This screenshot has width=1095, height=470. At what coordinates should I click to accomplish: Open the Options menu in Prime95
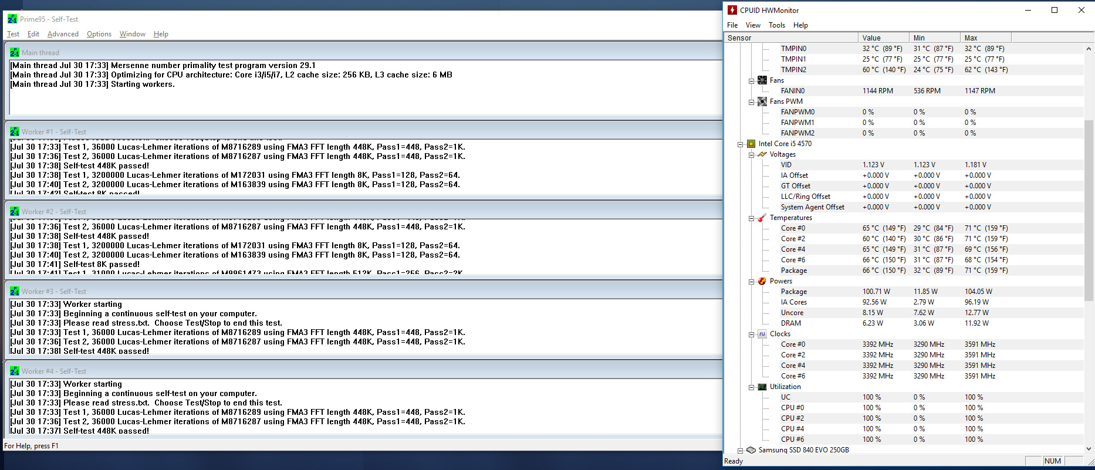99,34
